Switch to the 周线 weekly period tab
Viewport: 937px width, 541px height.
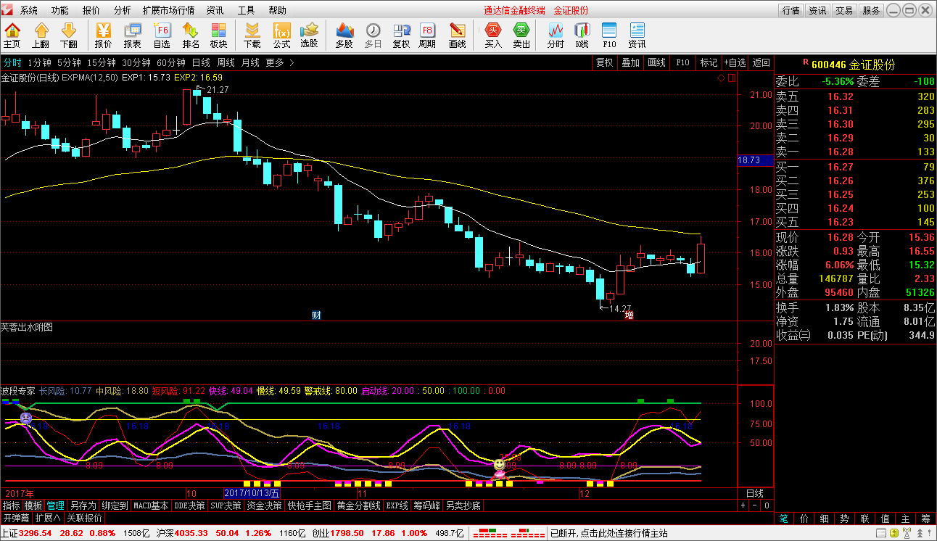tap(226, 62)
